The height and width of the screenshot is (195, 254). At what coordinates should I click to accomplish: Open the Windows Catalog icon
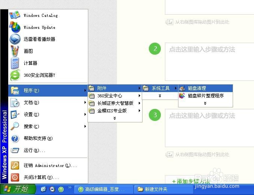coord(15,15)
